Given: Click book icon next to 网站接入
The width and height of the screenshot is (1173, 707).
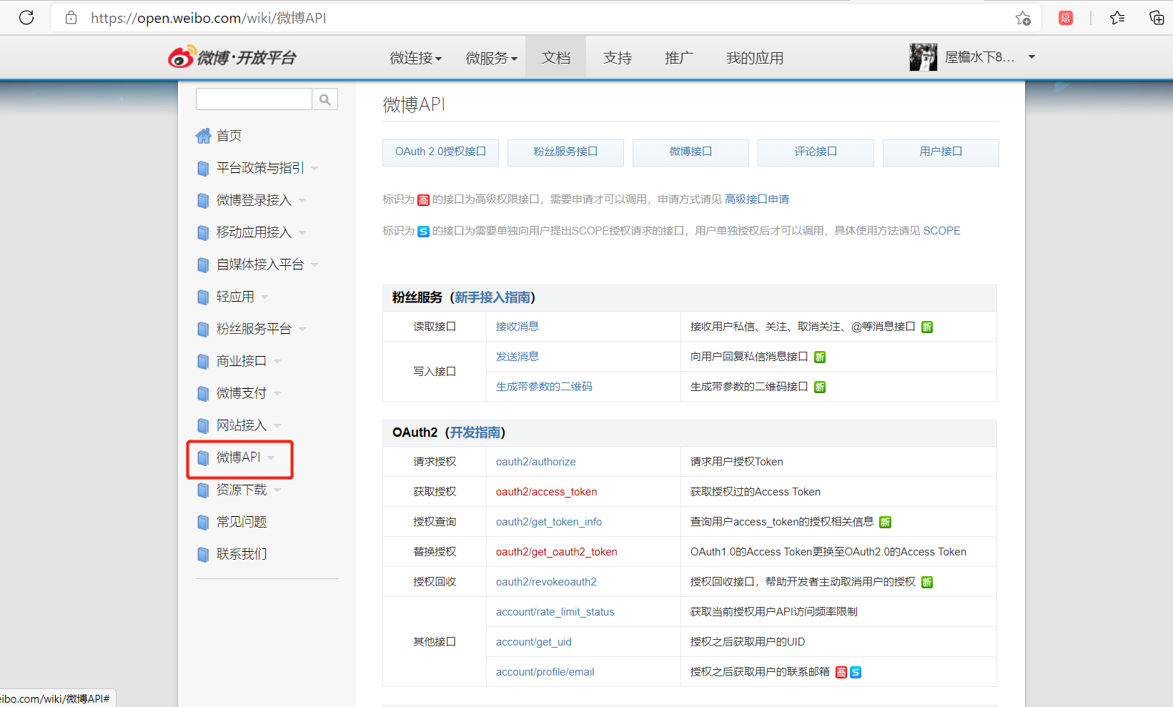Looking at the screenshot, I should pos(203,425).
